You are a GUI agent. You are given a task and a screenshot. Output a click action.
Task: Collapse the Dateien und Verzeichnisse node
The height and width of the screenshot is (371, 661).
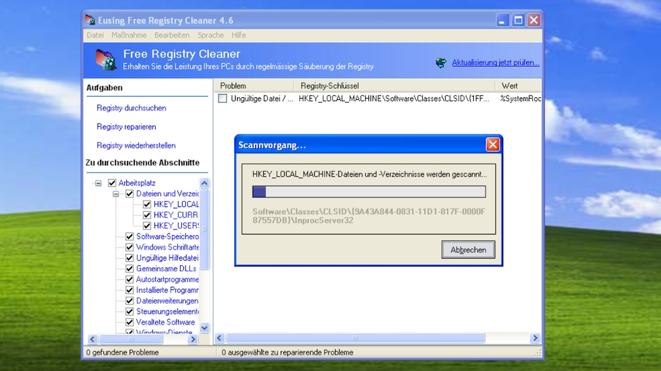(x=116, y=194)
